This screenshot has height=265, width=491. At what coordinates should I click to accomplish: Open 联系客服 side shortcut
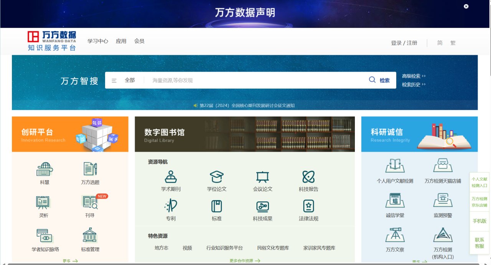point(479,243)
